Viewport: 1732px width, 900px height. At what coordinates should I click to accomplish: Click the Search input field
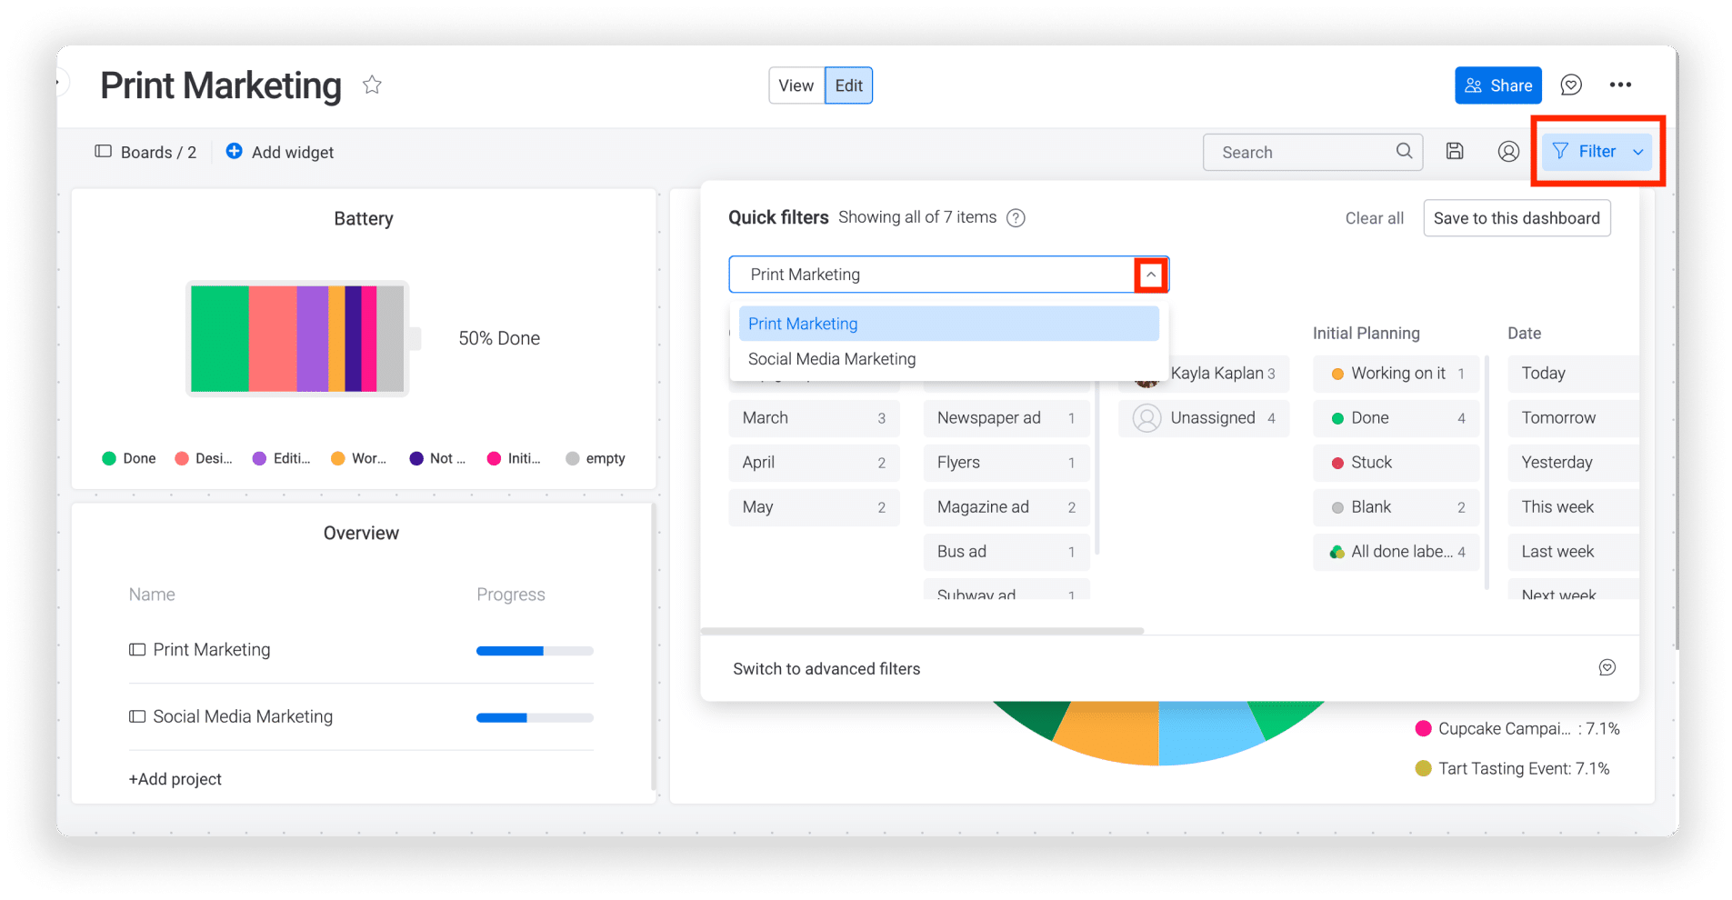(x=1312, y=152)
